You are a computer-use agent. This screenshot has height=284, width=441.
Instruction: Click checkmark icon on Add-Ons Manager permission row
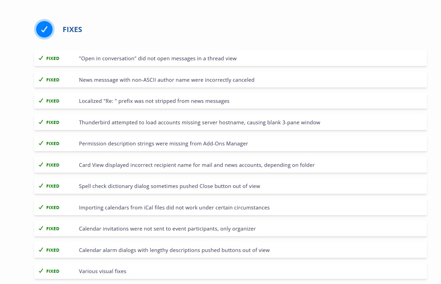pyautogui.click(x=41, y=143)
